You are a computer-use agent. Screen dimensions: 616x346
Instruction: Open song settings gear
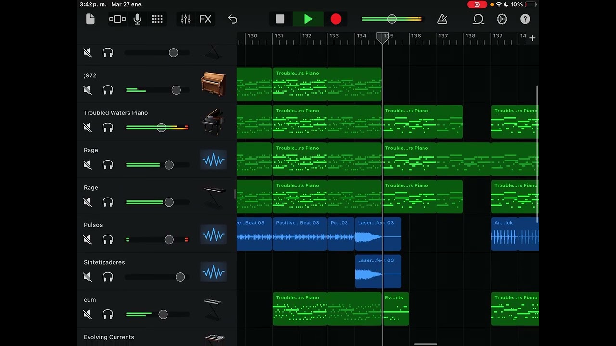click(502, 19)
